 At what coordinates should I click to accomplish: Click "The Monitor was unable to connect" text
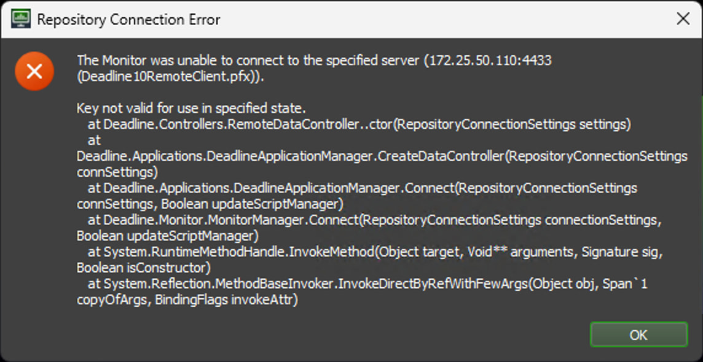(184, 61)
